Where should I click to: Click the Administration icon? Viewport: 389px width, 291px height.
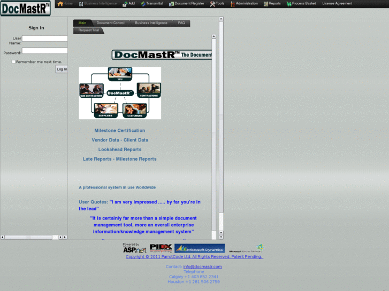(x=232, y=4)
